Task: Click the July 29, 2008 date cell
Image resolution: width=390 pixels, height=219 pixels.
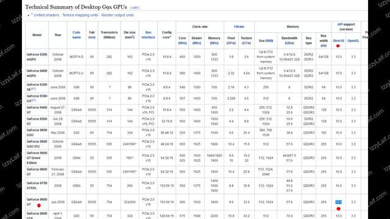Action: (x=58, y=121)
